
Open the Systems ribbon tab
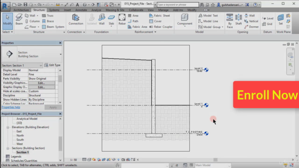pos(54,10)
